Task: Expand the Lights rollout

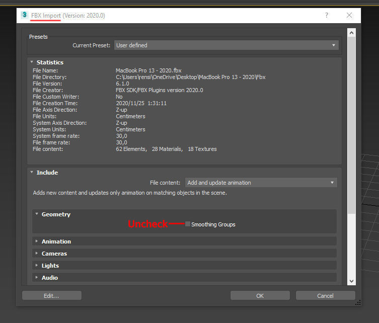Action: [37, 265]
